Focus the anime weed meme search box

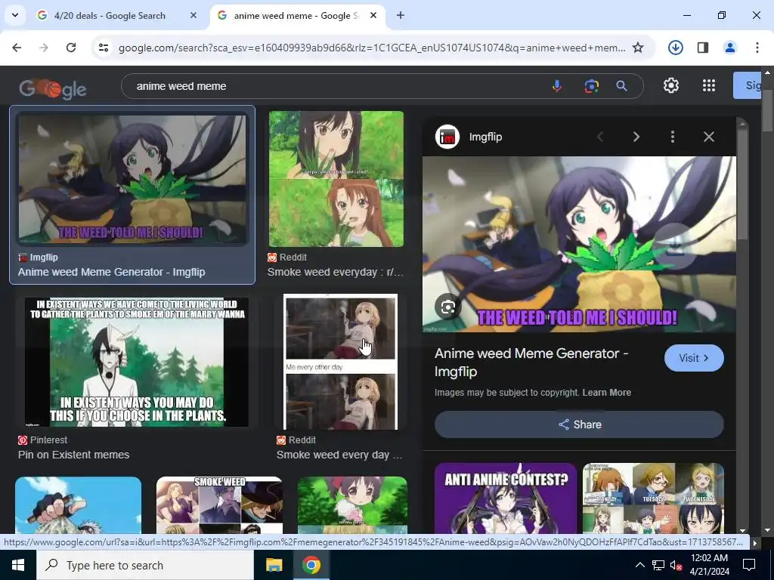(336, 86)
